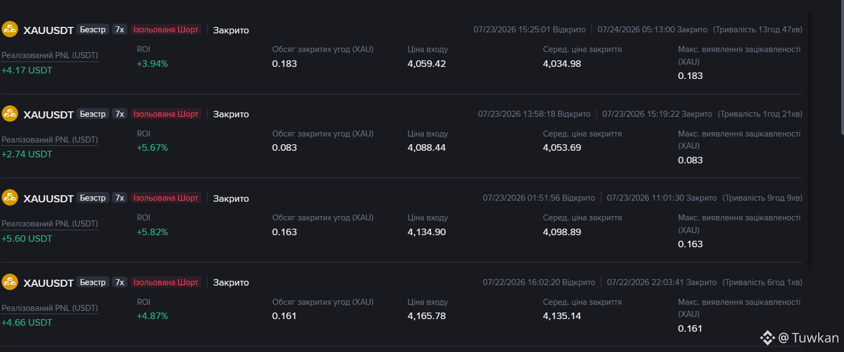Click the Ізольована Шорт tag in first row
Image resolution: width=844 pixels, height=352 pixels.
point(166,30)
